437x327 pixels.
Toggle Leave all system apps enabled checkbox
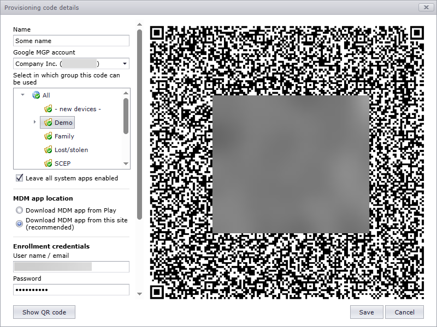(20, 178)
